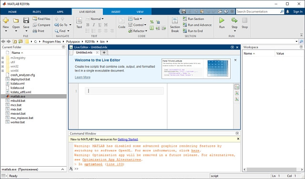Image resolution: width=305 pixels, height=179 pixels.
Task: Select matlab.exe in Current Folder
Action: coord(33,96)
